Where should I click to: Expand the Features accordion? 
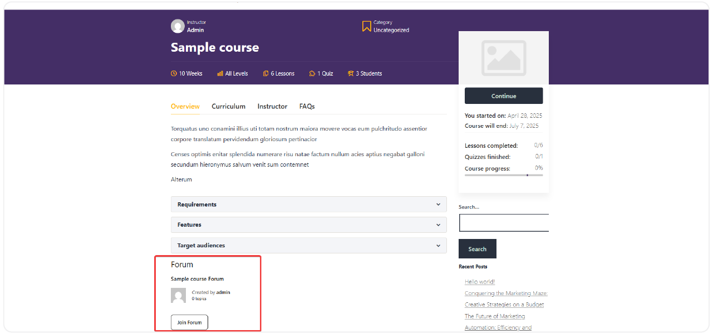[x=308, y=225]
